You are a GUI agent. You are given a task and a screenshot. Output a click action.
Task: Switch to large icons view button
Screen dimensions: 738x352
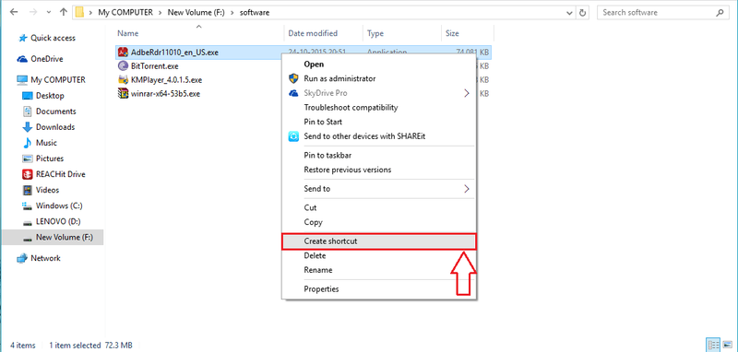click(x=727, y=345)
